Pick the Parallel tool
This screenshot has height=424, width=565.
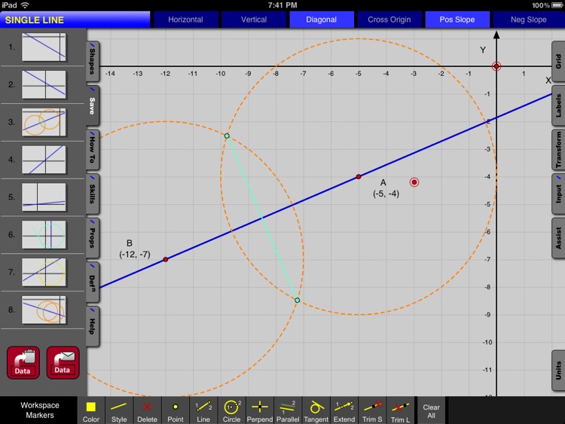[288, 410]
